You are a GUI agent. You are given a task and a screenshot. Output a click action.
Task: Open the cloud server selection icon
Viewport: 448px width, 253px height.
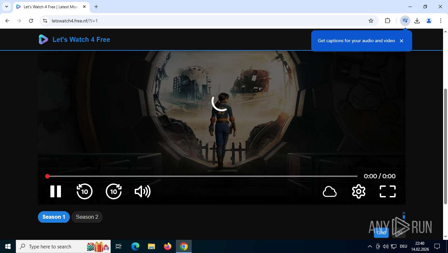tap(330, 191)
